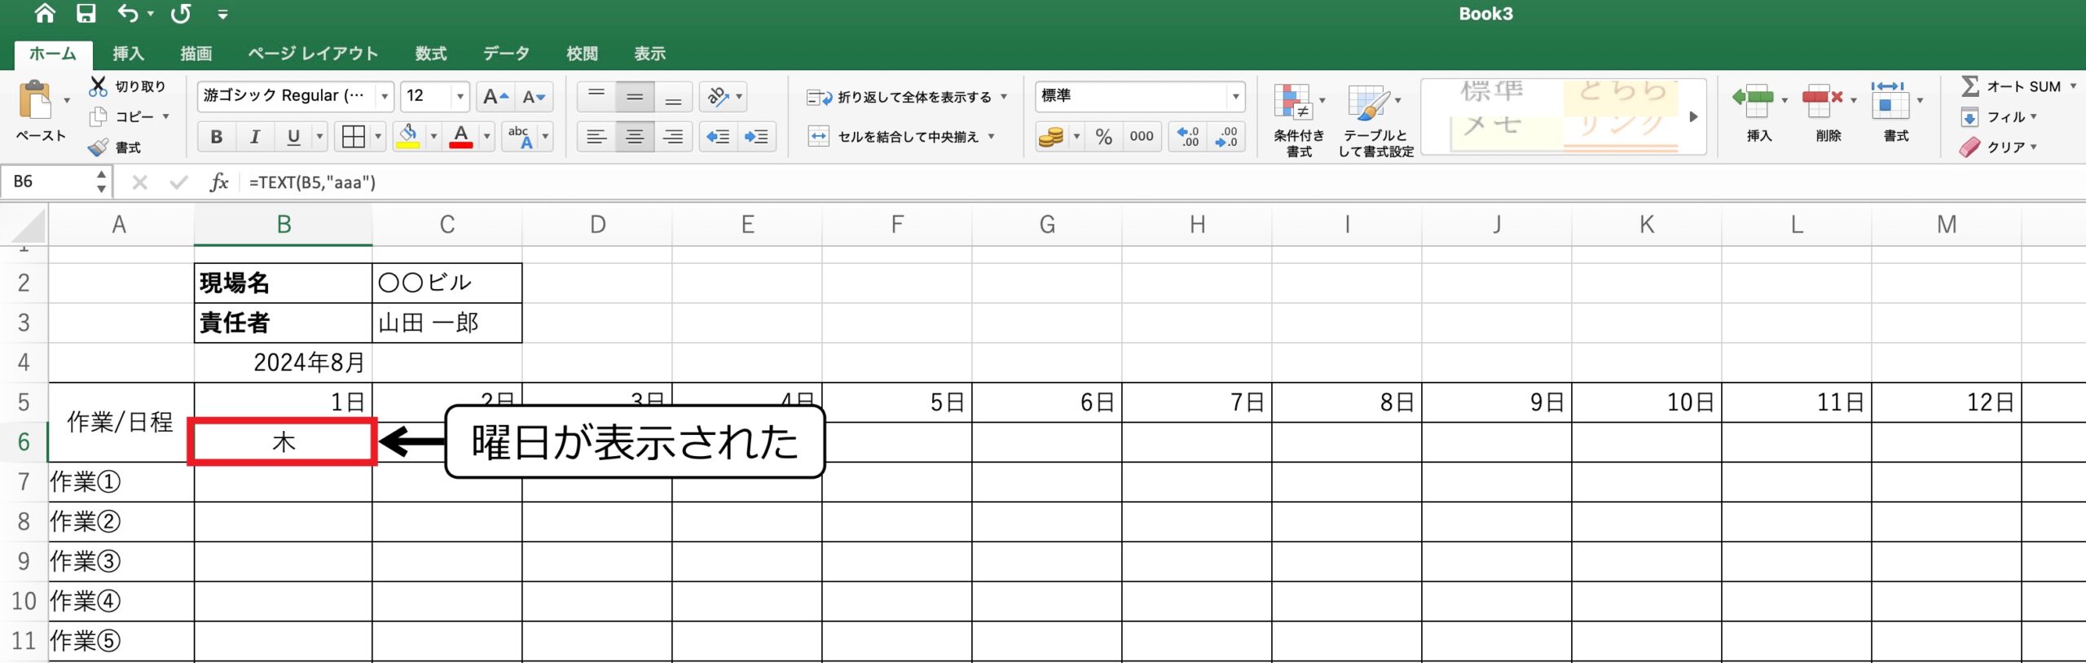Save the workbook with the floppy icon

click(x=86, y=13)
